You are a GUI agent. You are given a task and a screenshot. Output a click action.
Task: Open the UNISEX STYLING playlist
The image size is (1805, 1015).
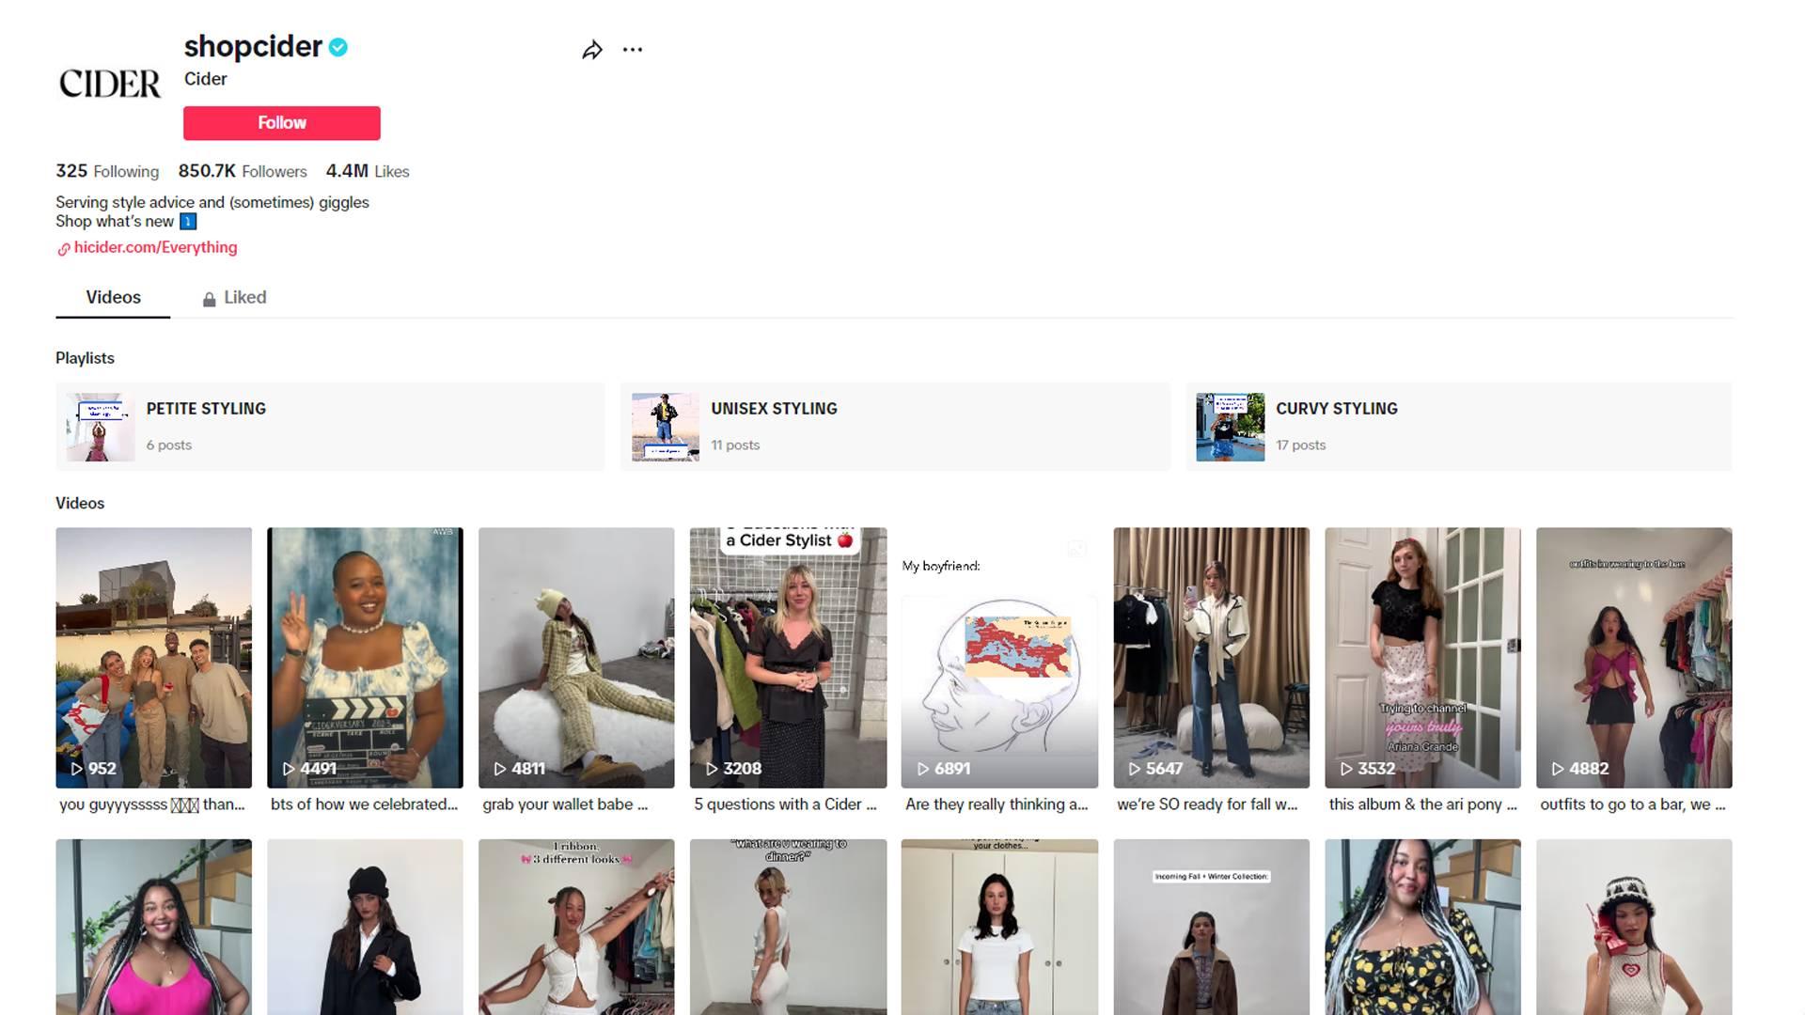point(895,427)
